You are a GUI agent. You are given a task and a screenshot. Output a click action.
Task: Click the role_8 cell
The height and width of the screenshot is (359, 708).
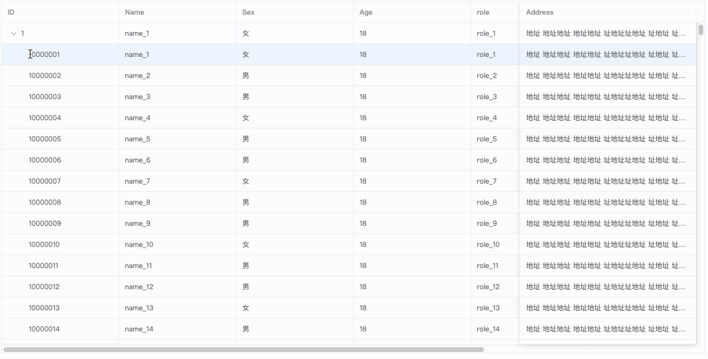pyautogui.click(x=495, y=202)
